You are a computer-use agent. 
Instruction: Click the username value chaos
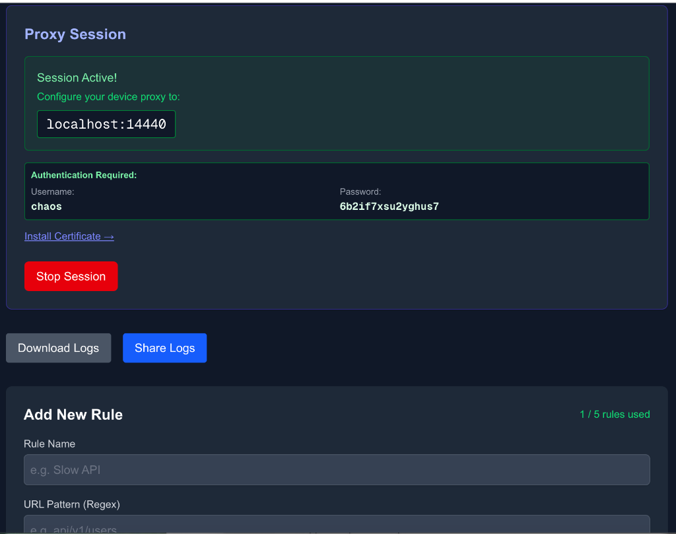46,207
